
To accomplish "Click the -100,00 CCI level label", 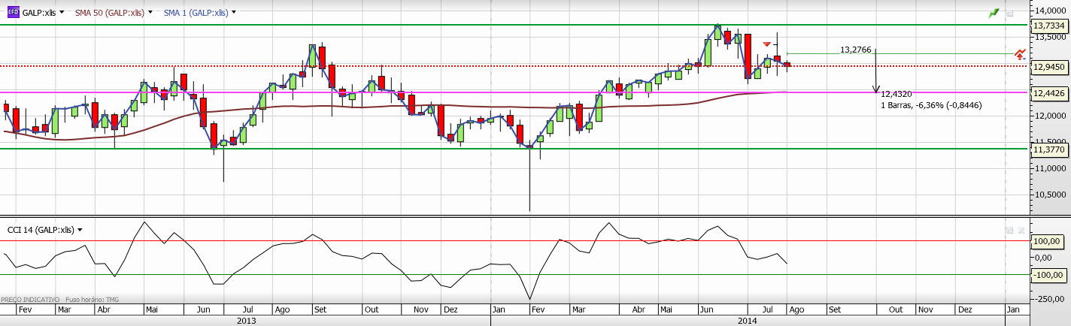I will click(x=1048, y=275).
